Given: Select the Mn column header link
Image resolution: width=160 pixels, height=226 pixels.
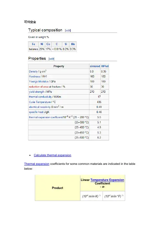Looking at the screenshot, I should point(73,44).
